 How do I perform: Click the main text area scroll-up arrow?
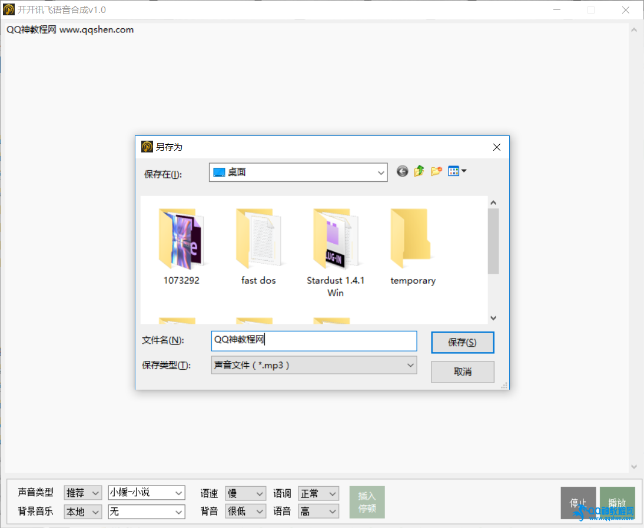(634, 30)
